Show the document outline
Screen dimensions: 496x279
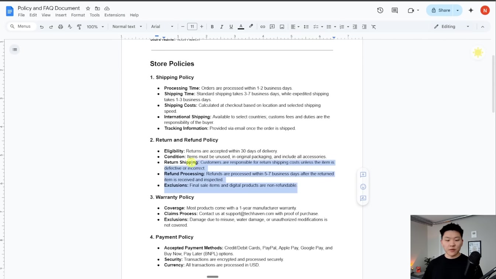point(15,49)
